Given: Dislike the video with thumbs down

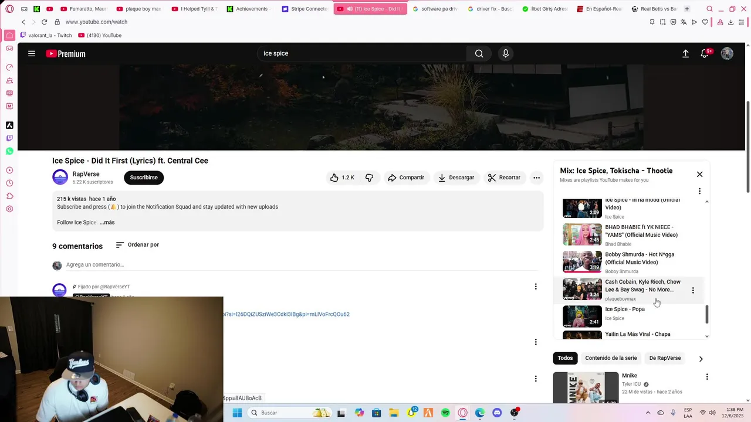Looking at the screenshot, I should 370,178.
